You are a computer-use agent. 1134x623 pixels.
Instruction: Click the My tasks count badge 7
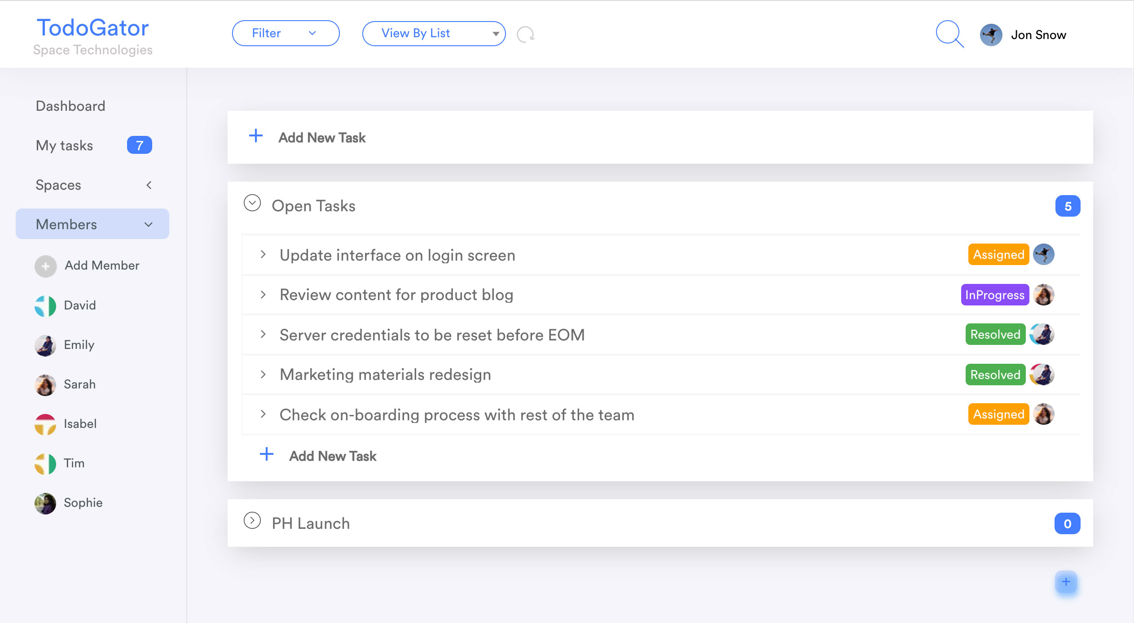[x=140, y=145]
